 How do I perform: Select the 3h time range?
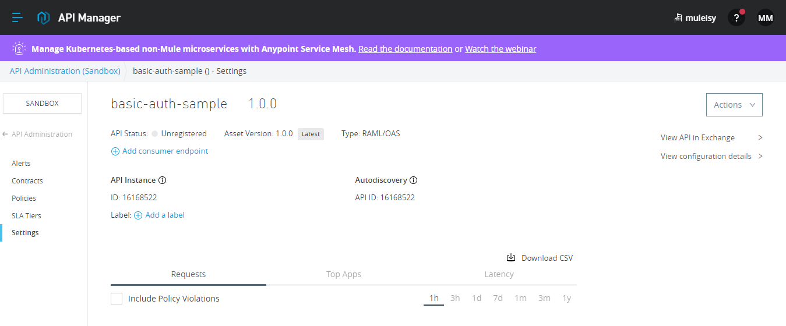coord(455,298)
